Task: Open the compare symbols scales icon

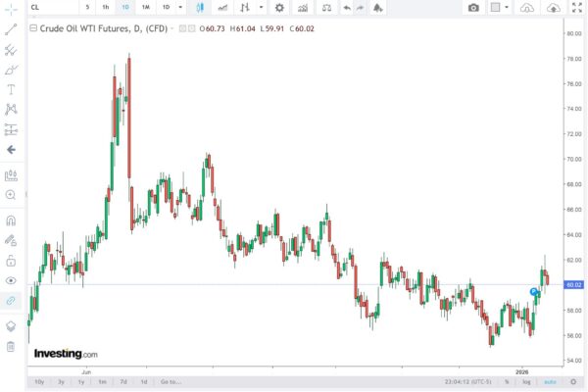Action: [x=326, y=8]
